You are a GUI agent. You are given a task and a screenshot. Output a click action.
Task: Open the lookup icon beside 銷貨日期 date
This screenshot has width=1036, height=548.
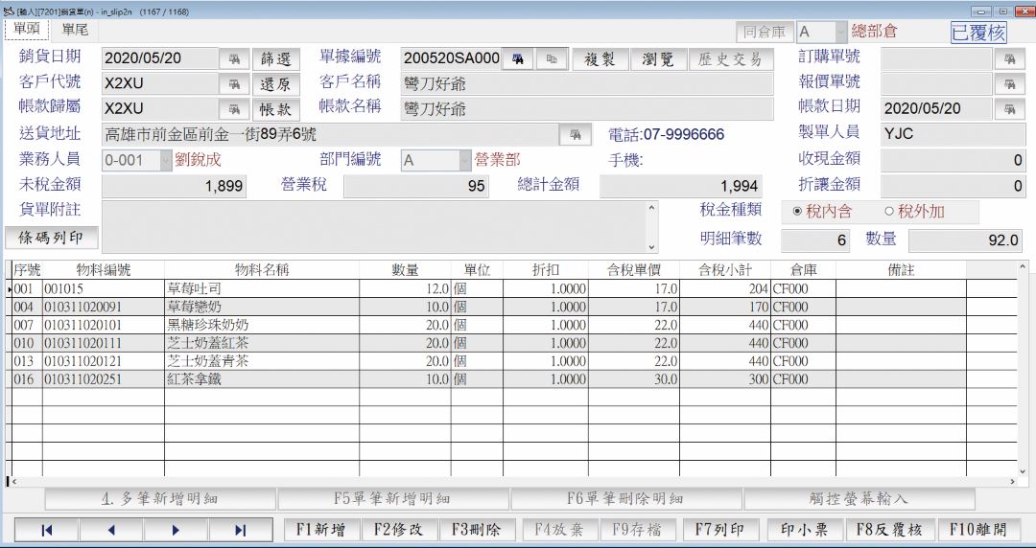click(x=235, y=58)
